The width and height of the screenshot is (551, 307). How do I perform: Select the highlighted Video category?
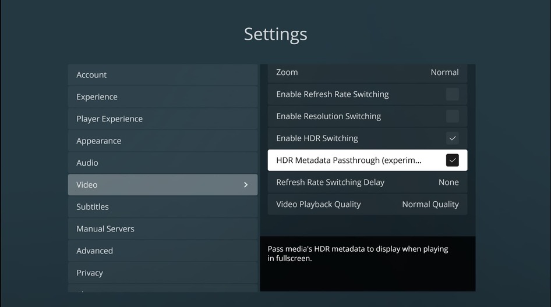pos(87,185)
